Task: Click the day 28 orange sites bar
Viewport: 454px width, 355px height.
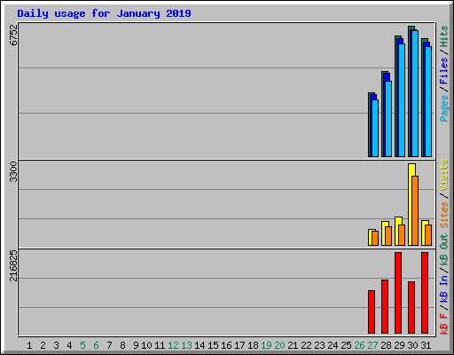Action: (388, 236)
